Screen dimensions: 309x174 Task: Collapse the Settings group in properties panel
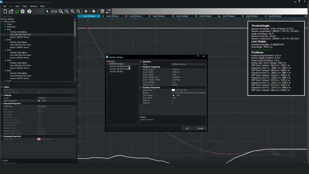click(x=2, y=95)
